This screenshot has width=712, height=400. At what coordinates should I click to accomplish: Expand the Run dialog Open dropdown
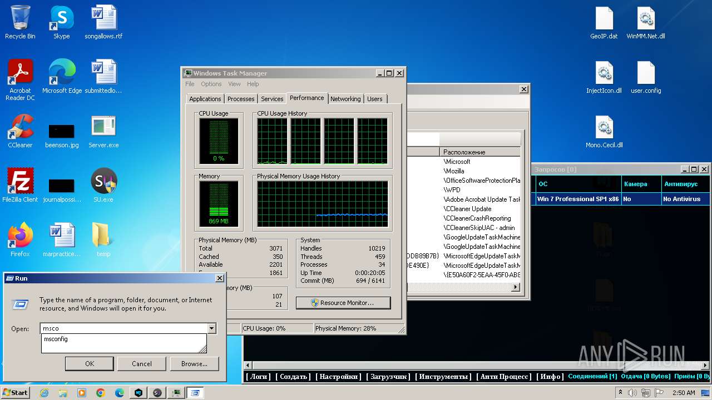pyautogui.click(x=211, y=328)
